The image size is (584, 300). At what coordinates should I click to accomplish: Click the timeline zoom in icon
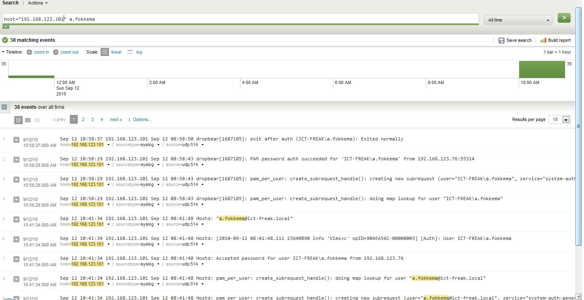30,52
